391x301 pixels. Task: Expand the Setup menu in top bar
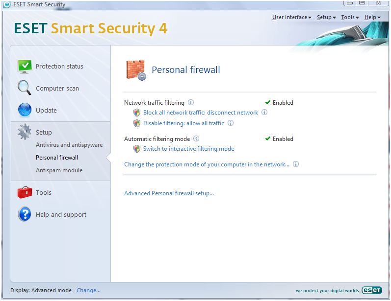point(326,18)
